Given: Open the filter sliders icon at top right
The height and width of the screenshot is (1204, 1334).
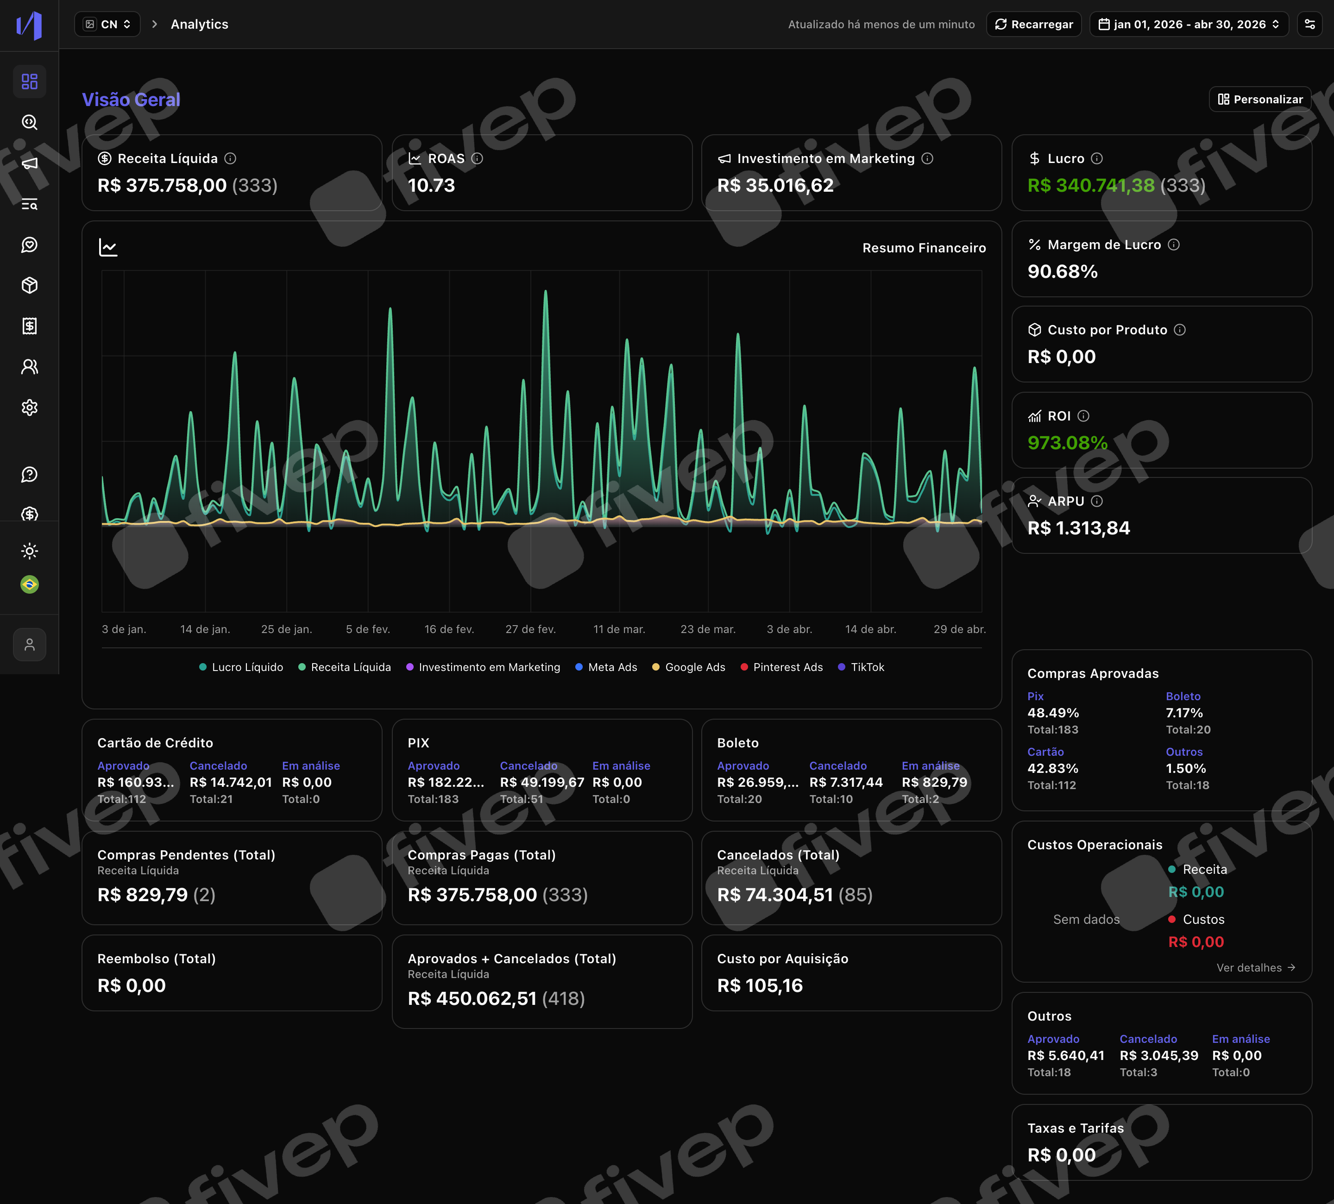Looking at the screenshot, I should [1309, 25].
